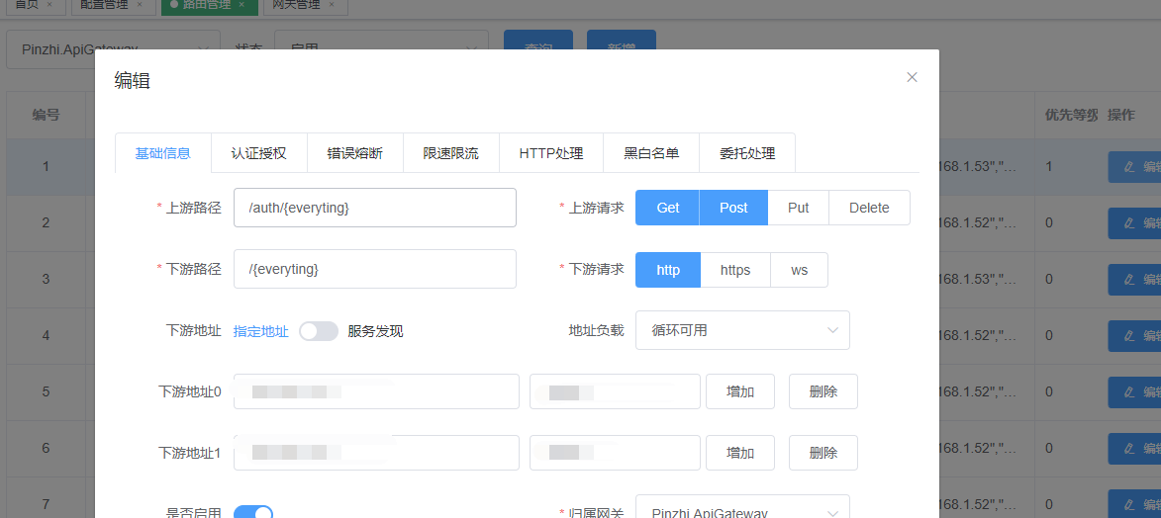Viewport: 1161px width, 518px height.
Task: Open the HTTP处理 tab
Action: (x=551, y=153)
